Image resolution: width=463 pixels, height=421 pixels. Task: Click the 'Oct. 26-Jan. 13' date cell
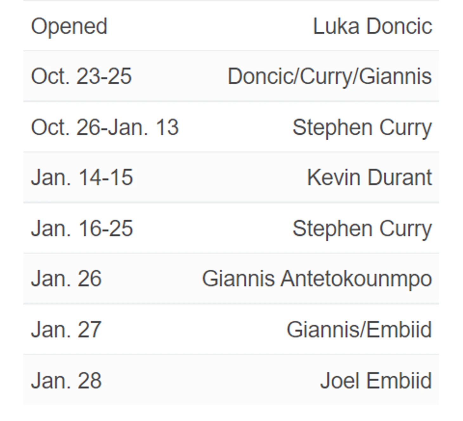pos(105,127)
